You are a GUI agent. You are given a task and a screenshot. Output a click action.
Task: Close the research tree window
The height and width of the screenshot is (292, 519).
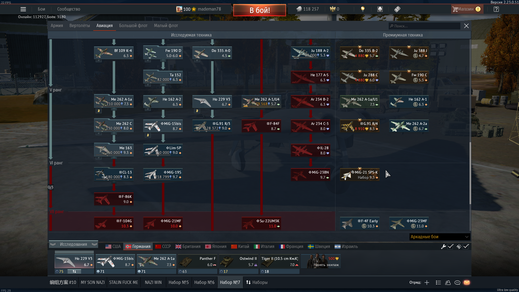point(466,26)
